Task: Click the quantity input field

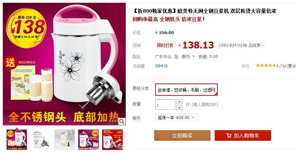Action: (x=165, y=105)
